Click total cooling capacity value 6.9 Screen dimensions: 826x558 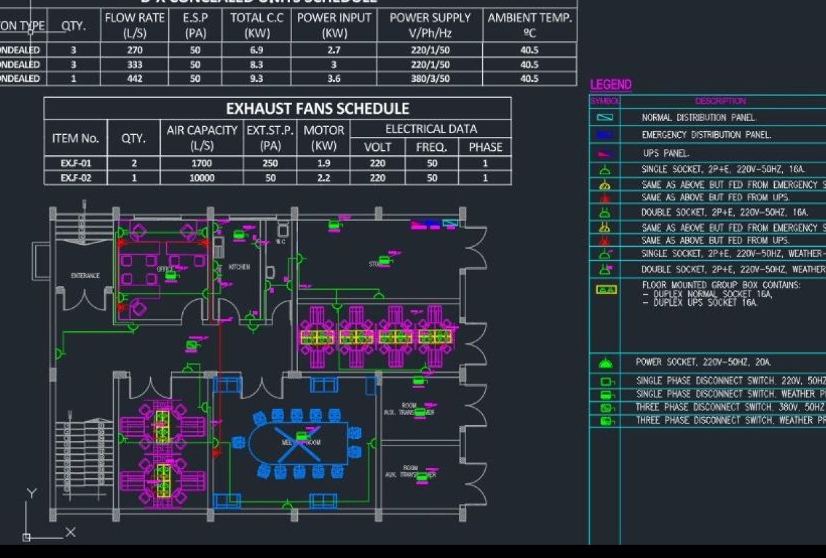coord(257,50)
